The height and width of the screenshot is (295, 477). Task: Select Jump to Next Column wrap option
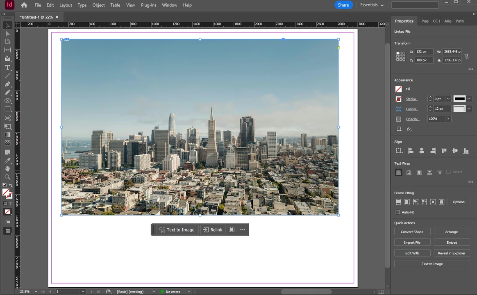pyautogui.click(x=440, y=172)
